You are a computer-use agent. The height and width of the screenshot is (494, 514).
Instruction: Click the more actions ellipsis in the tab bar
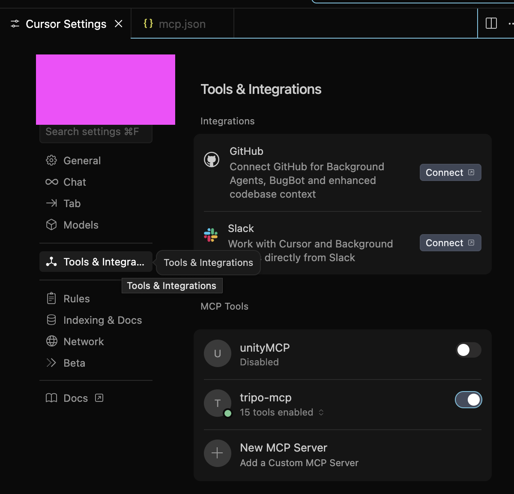pyautogui.click(x=510, y=24)
